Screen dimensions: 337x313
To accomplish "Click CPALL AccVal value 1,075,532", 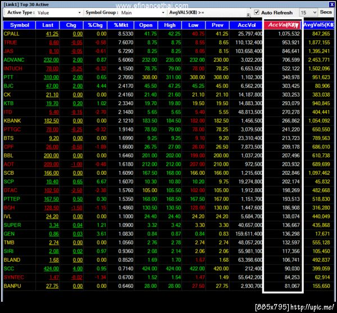I will (x=289, y=34).
